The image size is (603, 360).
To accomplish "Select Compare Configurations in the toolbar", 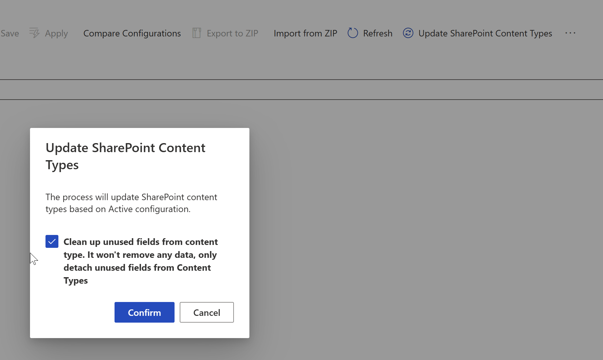I will [132, 33].
